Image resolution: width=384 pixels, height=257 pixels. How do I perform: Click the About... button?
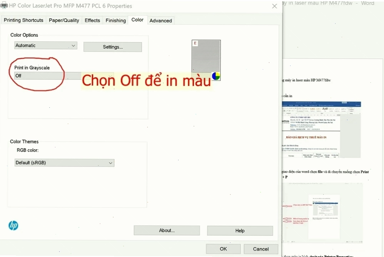click(167, 231)
